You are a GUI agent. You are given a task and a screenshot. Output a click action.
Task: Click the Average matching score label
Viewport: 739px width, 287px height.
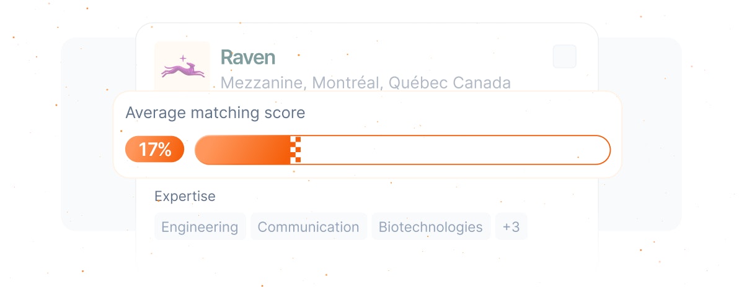pyautogui.click(x=215, y=113)
